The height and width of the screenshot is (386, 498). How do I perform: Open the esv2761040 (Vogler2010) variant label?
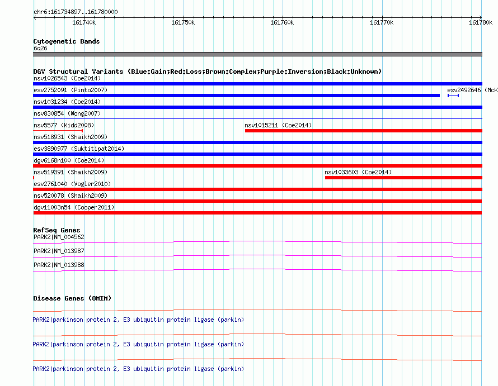click(72, 184)
